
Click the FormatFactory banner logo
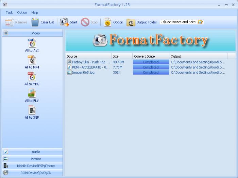(100, 40)
